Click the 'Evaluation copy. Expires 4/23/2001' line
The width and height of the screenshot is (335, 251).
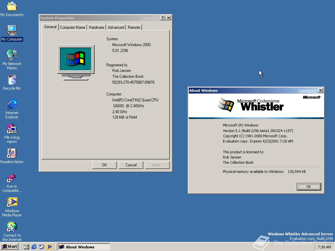[x=258, y=141]
